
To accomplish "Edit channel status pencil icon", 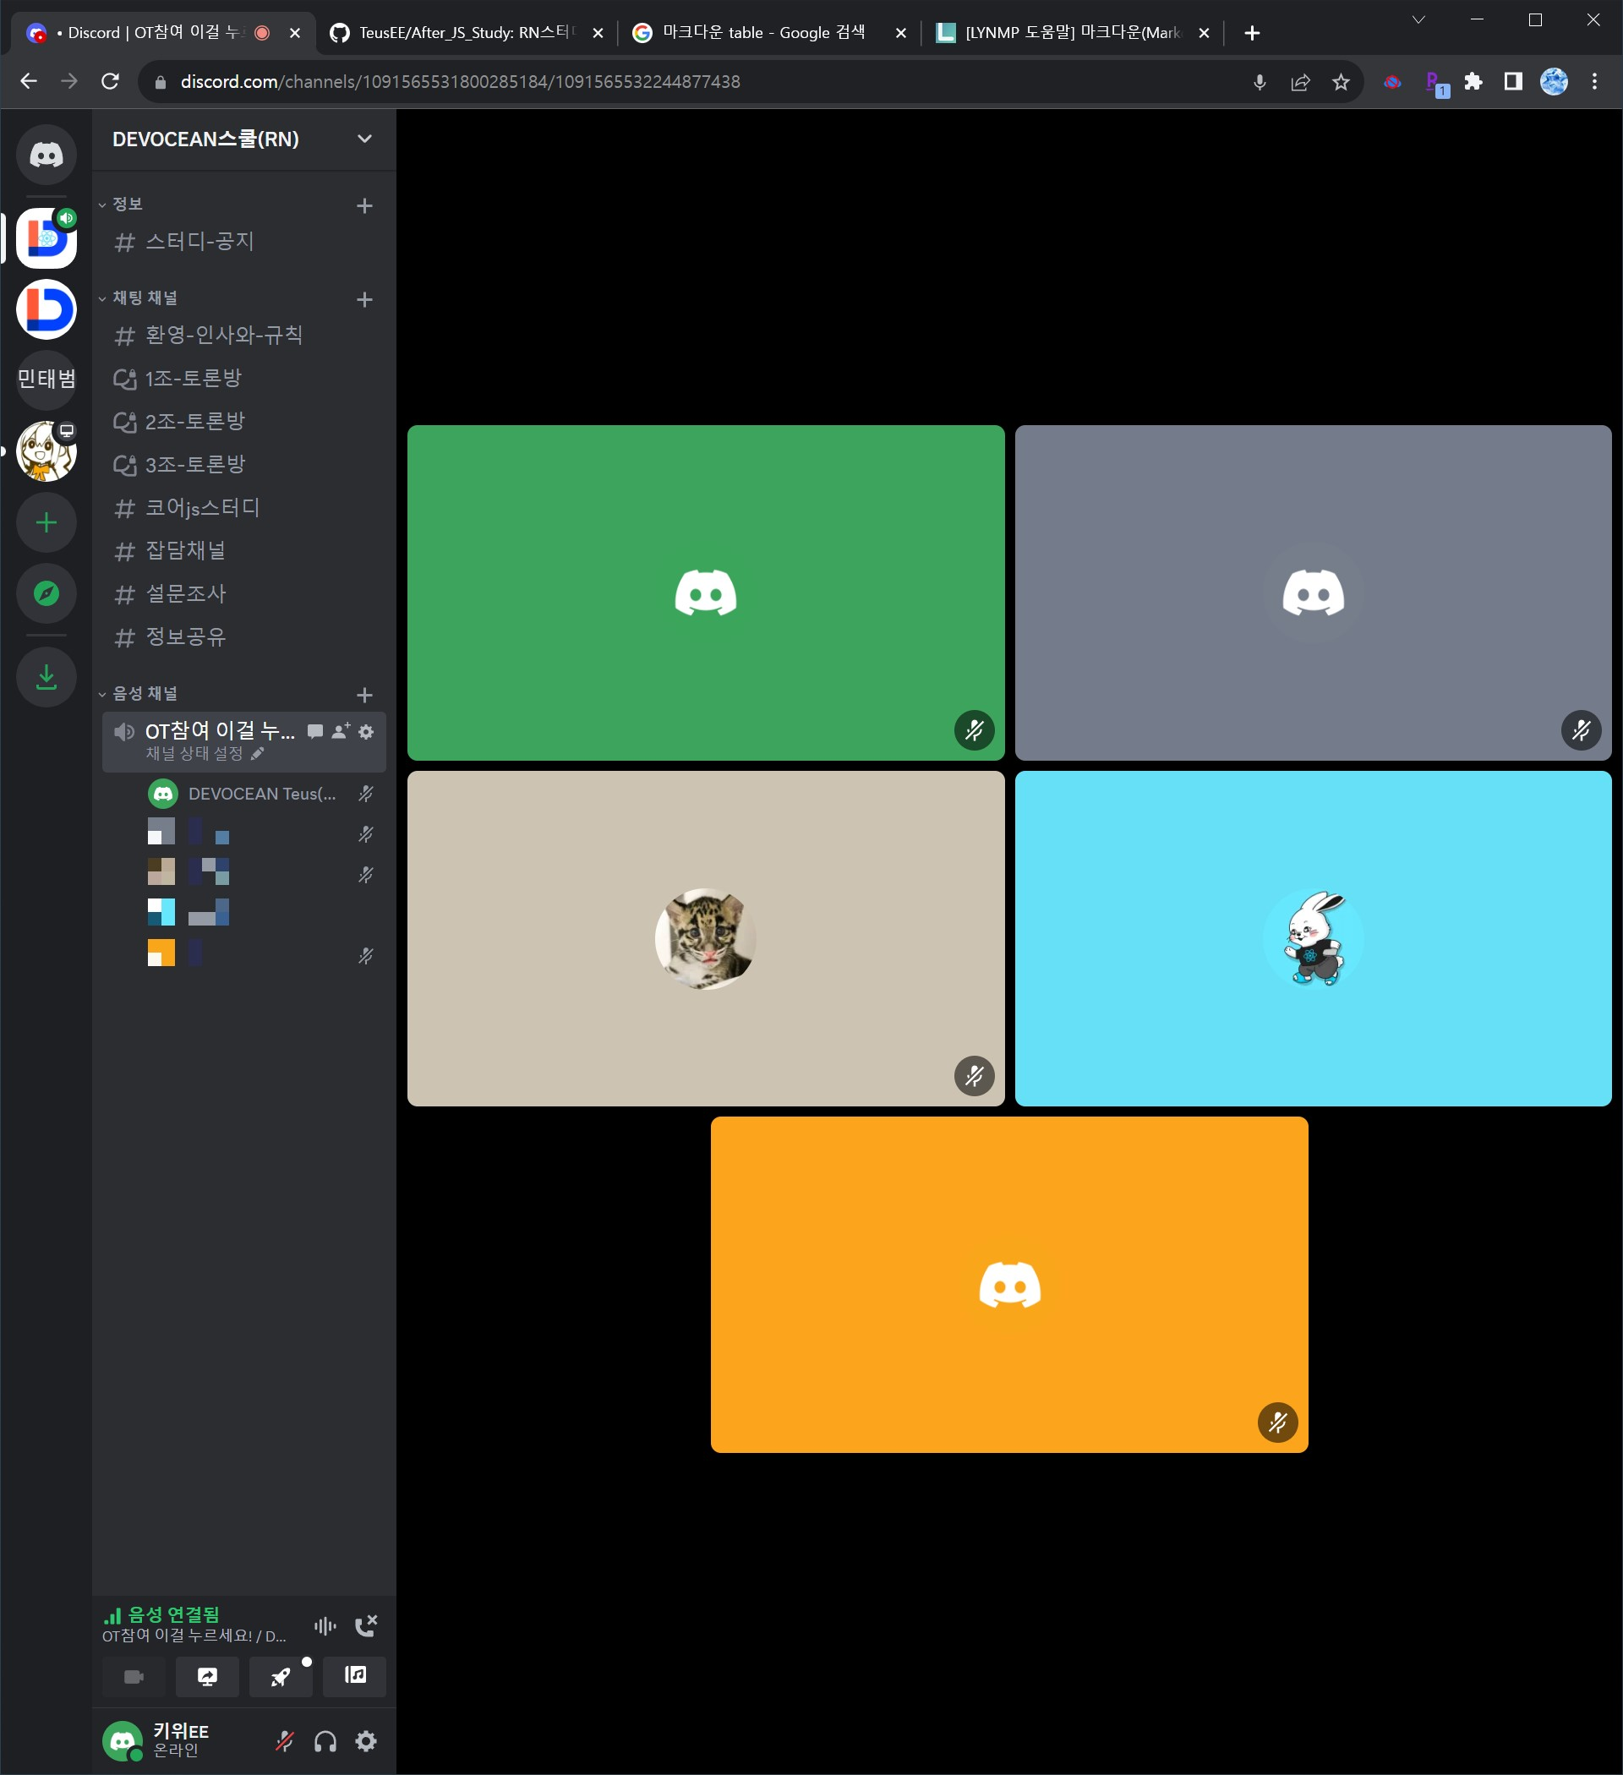I will click(257, 754).
